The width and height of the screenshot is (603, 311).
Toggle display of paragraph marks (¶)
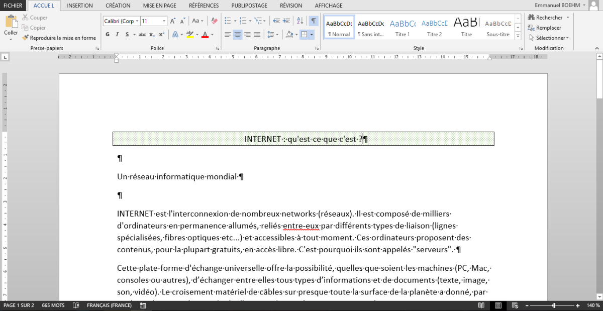click(x=314, y=21)
